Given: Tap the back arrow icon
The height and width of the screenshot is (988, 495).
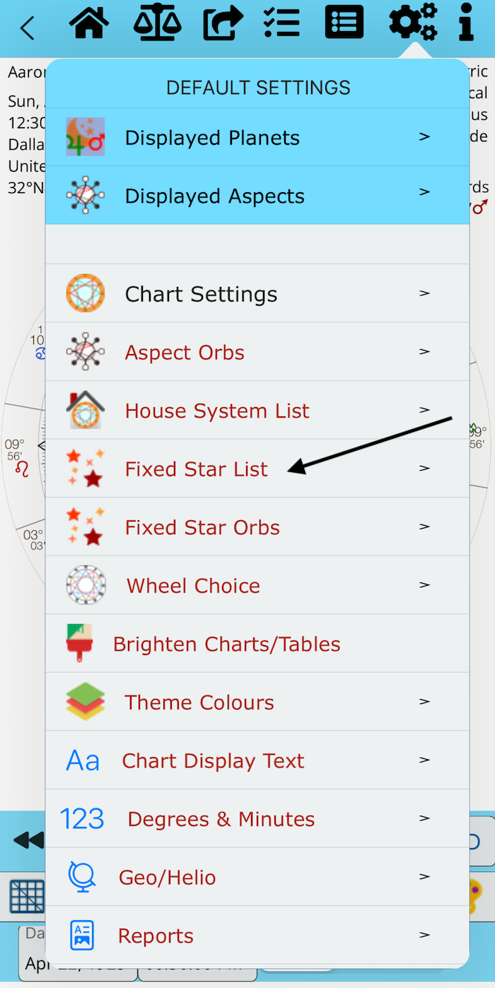Looking at the screenshot, I should pyautogui.click(x=27, y=28).
